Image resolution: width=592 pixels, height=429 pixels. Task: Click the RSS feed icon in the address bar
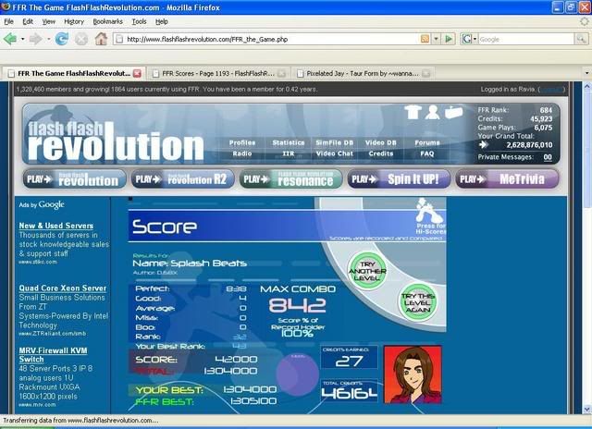click(x=425, y=39)
